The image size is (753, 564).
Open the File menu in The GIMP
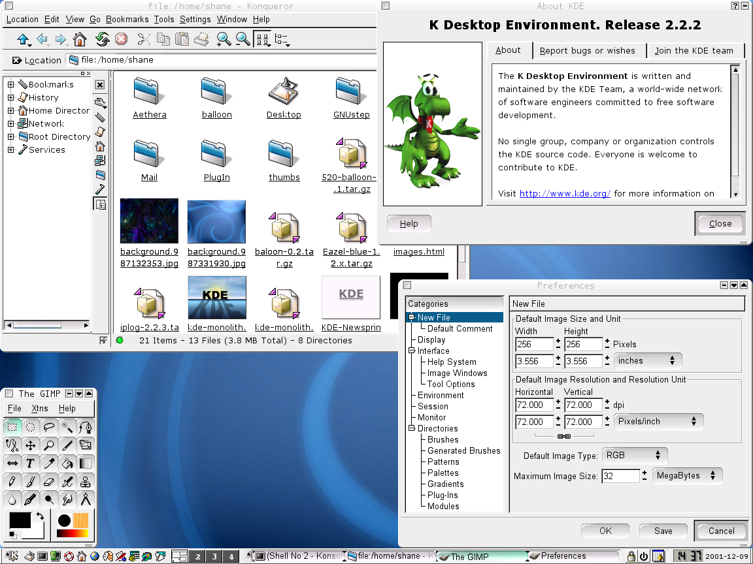click(14, 408)
